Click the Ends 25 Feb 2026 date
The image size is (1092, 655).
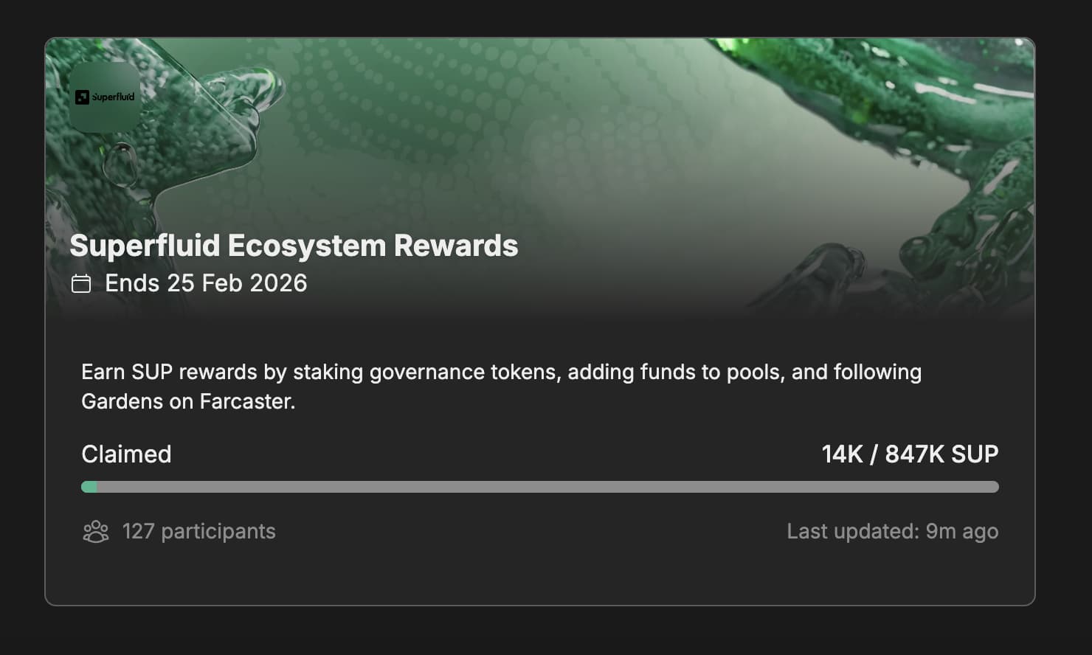[206, 283]
